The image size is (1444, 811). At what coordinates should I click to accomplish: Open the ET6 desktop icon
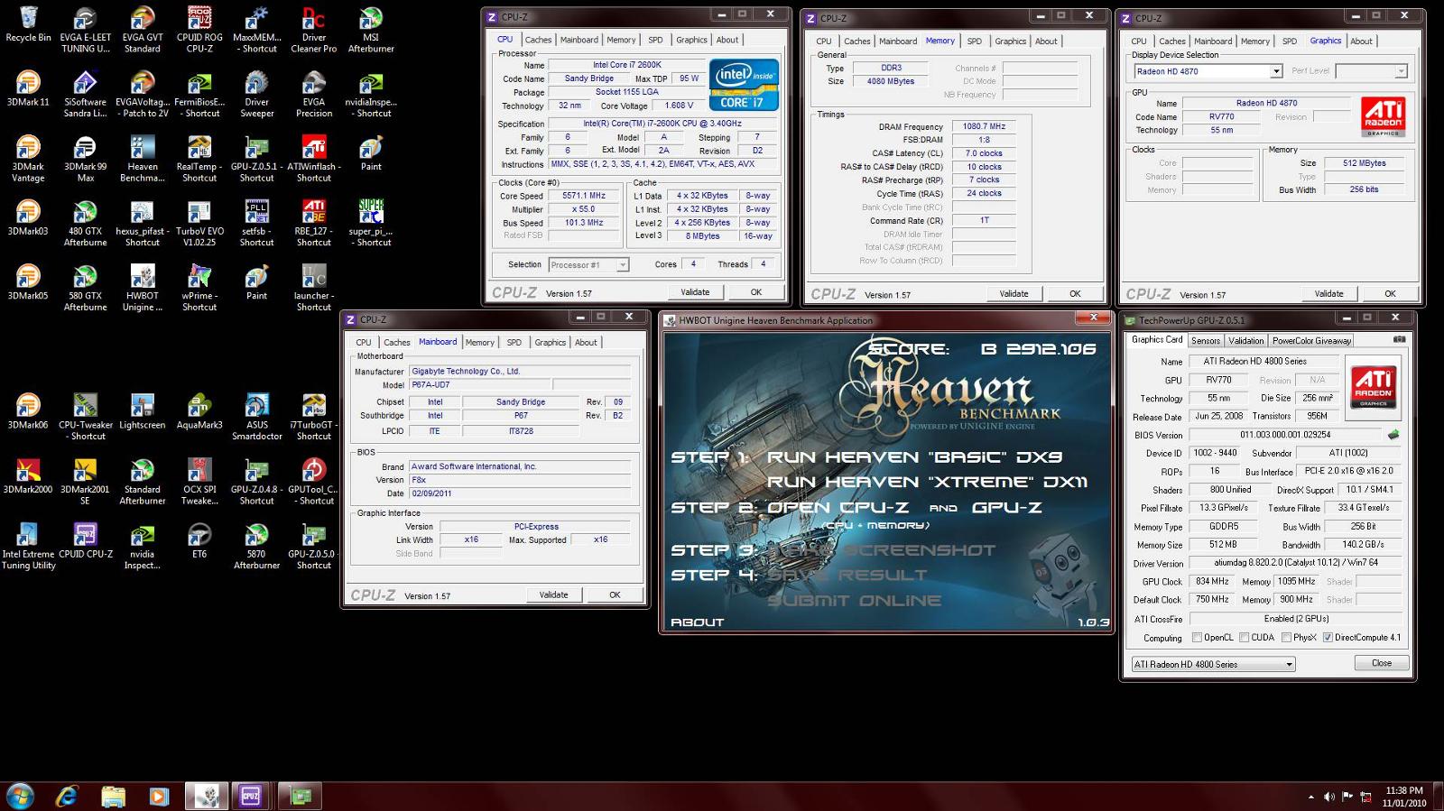(x=199, y=540)
